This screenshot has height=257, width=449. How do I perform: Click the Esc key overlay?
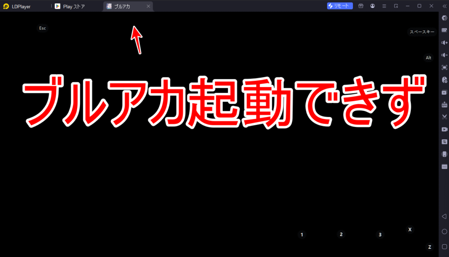(43, 28)
